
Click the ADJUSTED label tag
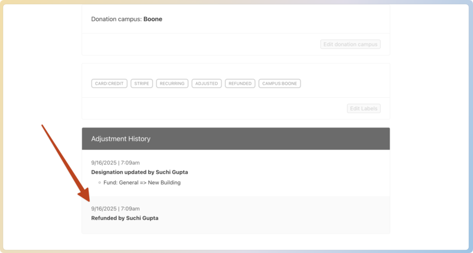click(206, 84)
